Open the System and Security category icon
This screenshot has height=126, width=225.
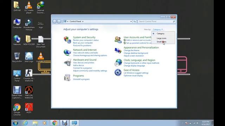[x=67, y=40]
